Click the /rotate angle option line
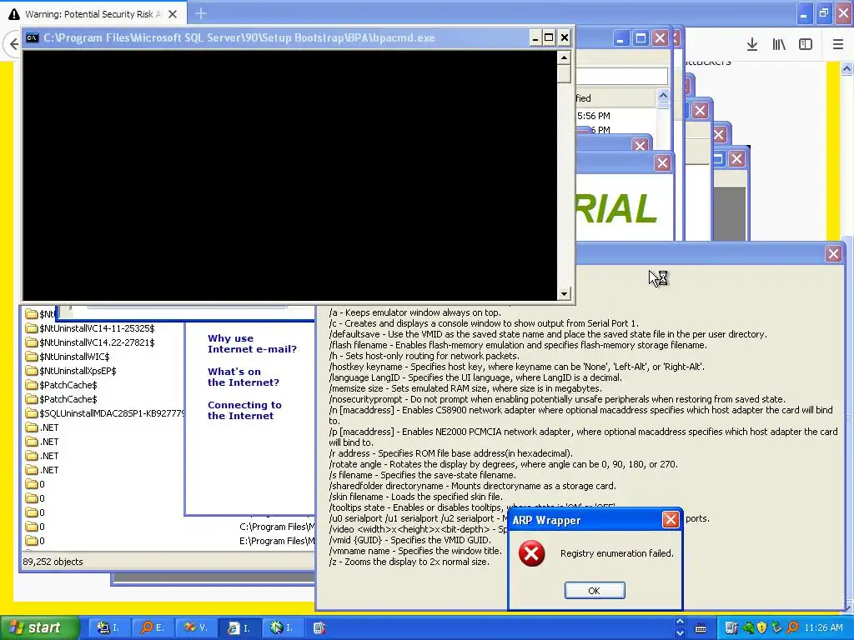 pos(504,464)
